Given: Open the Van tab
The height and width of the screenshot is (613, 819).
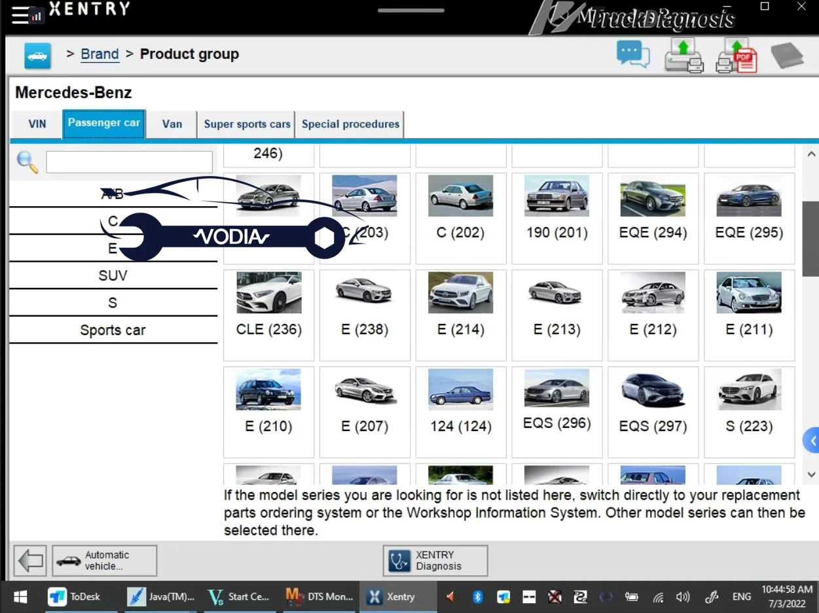Looking at the screenshot, I should click(172, 124).
